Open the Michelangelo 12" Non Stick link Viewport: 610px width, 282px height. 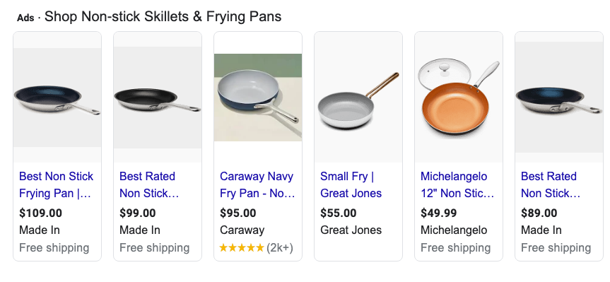click(x=457, y=184)
